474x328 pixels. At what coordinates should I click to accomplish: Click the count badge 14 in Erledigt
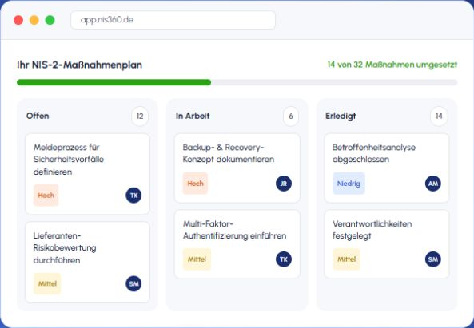coord(439,117)
